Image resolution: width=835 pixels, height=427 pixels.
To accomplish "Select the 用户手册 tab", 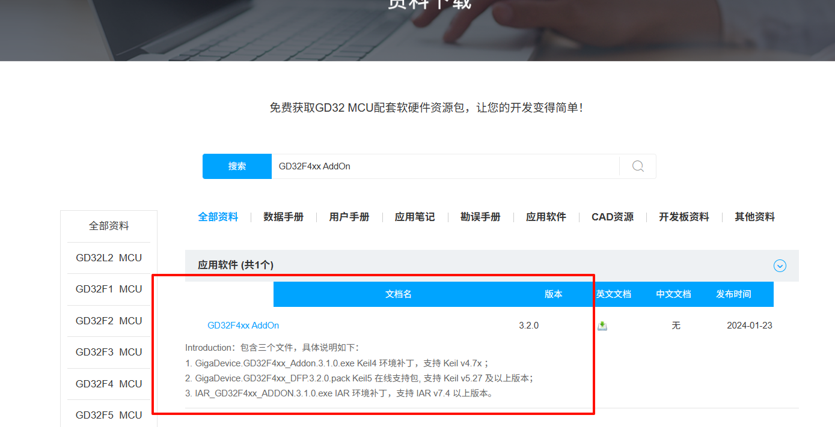I will (x=349, y=217).
